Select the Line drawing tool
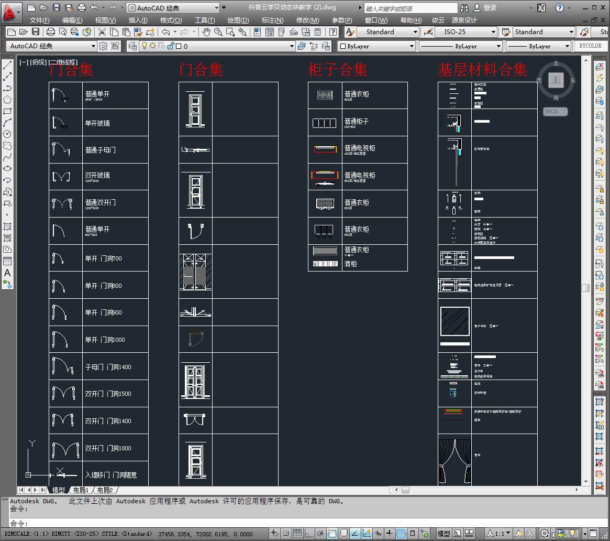 [x=7, y=65]
